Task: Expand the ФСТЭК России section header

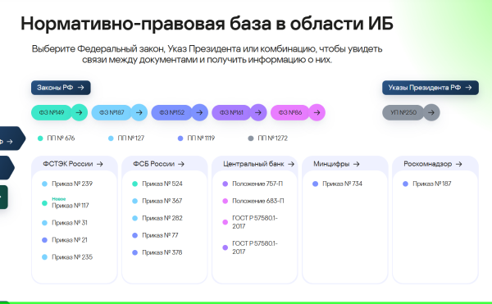Action: click(x=73, y=164)
